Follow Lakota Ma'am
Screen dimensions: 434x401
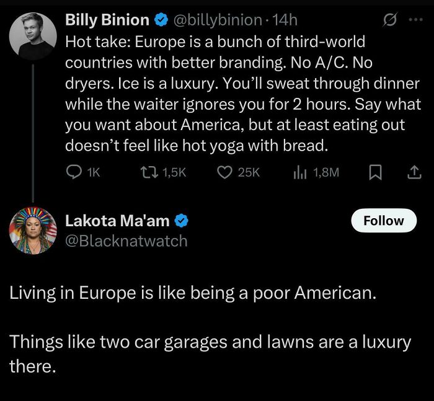(384, 221)
